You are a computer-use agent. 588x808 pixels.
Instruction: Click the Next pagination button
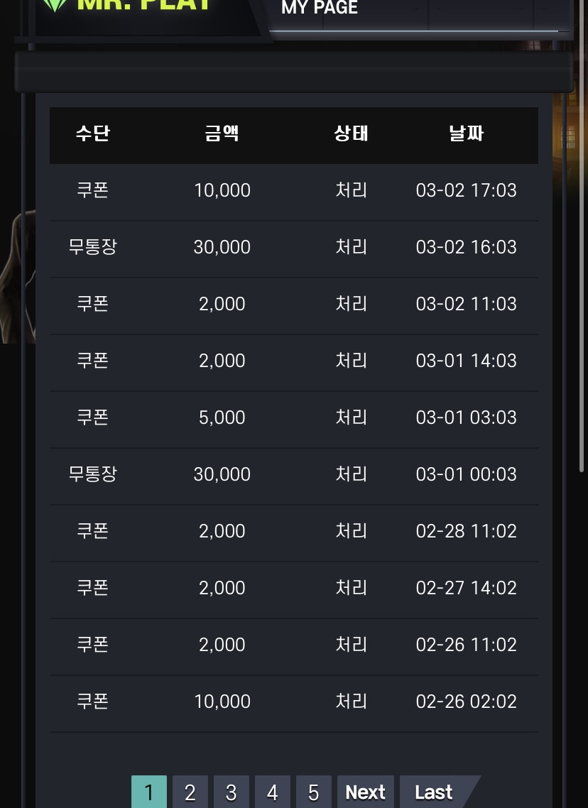366,792
